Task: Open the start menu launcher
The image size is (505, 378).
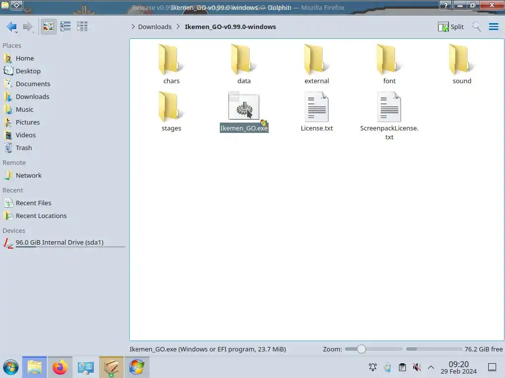Action: pyautogui.click(x=11, y=367)
